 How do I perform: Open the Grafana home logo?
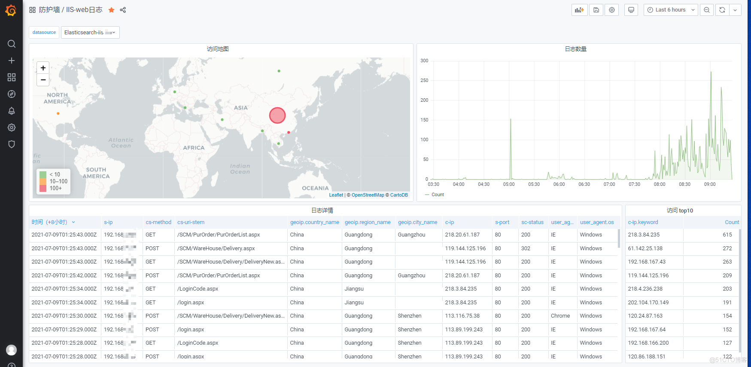11,10
